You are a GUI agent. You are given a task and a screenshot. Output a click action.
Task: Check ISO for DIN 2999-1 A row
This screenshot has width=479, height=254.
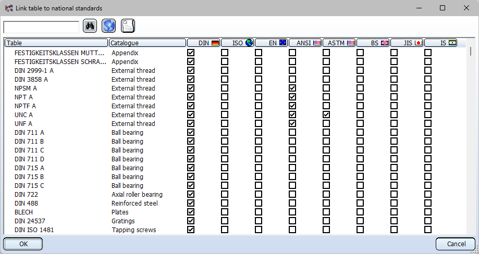[225, 70]
